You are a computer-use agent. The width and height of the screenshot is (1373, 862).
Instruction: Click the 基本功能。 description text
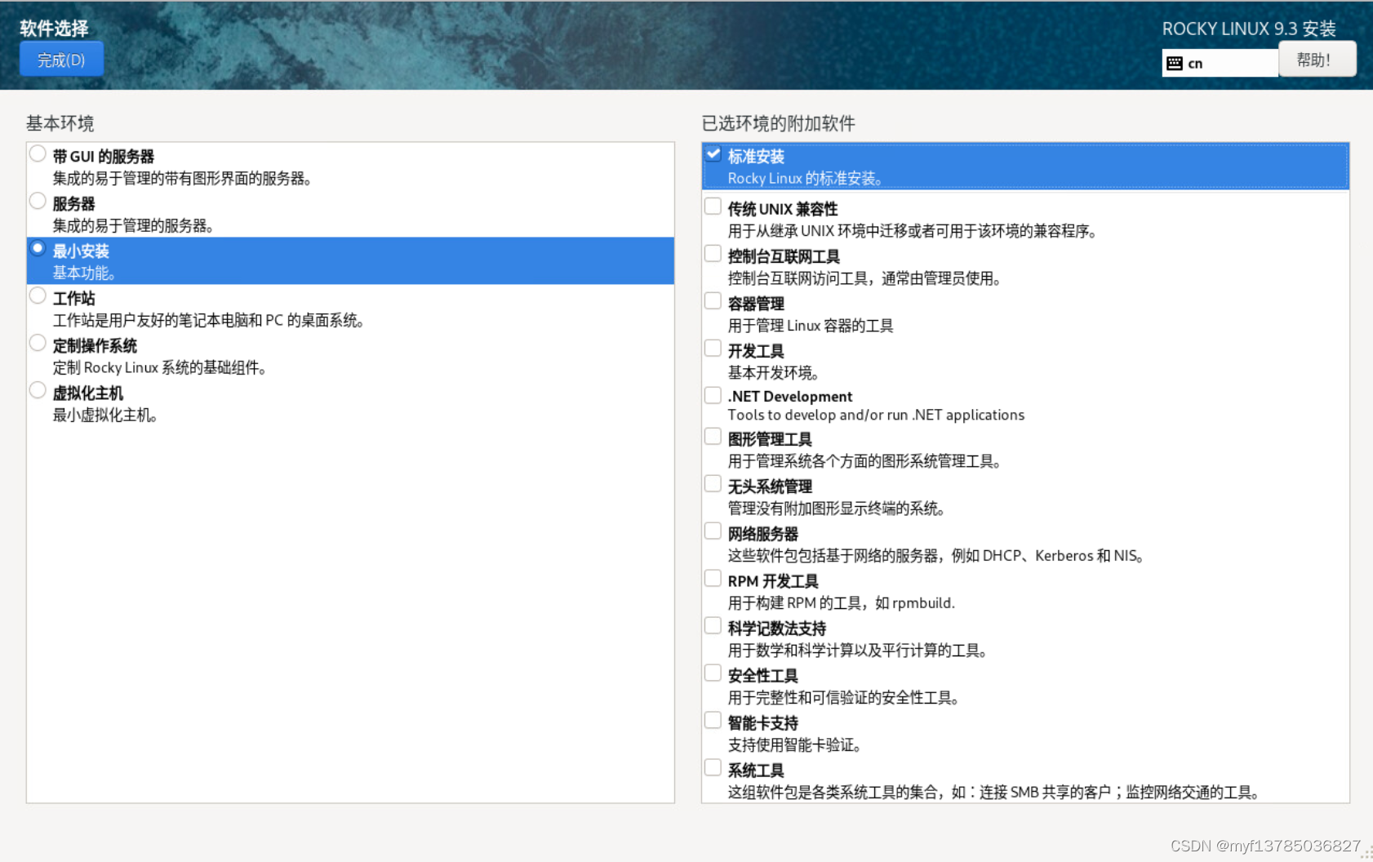pos(84,273)
